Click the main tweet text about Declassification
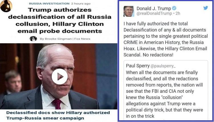The height and width of the screenshot is (122, 214). click(166, 39)
